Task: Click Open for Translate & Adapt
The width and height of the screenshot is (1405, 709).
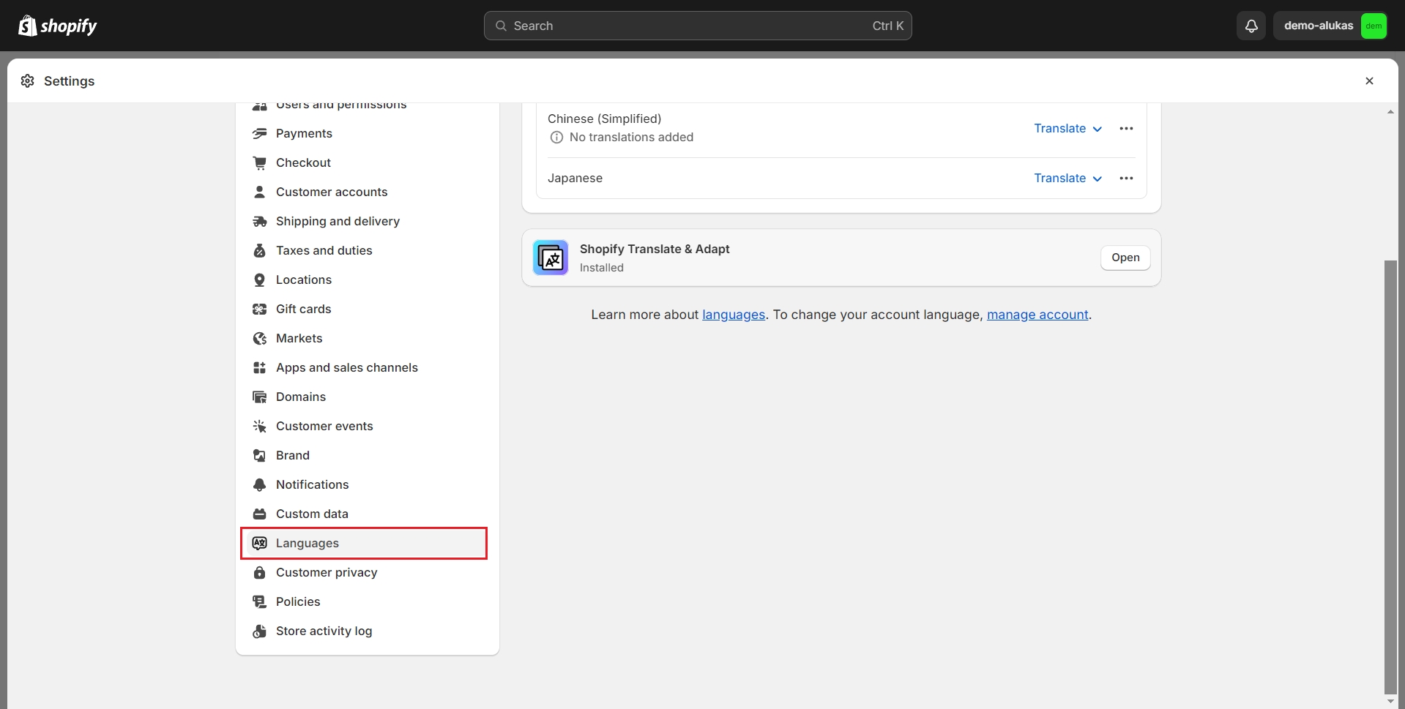Action: (x=1125, y=258)
